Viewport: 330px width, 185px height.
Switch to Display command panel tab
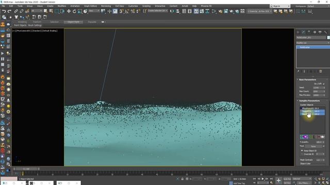coord(320,32)
